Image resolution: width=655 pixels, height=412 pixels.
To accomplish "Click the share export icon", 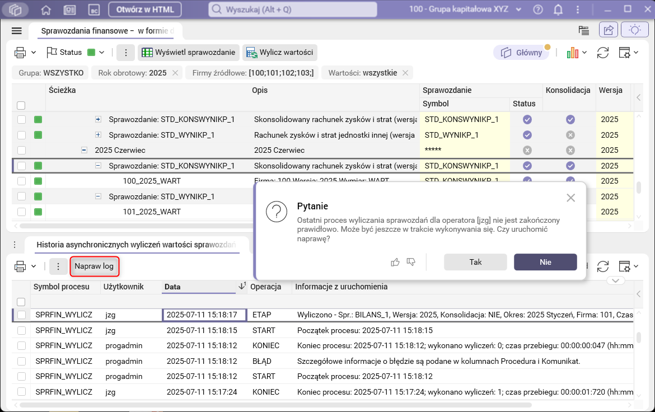I will 609,30.
